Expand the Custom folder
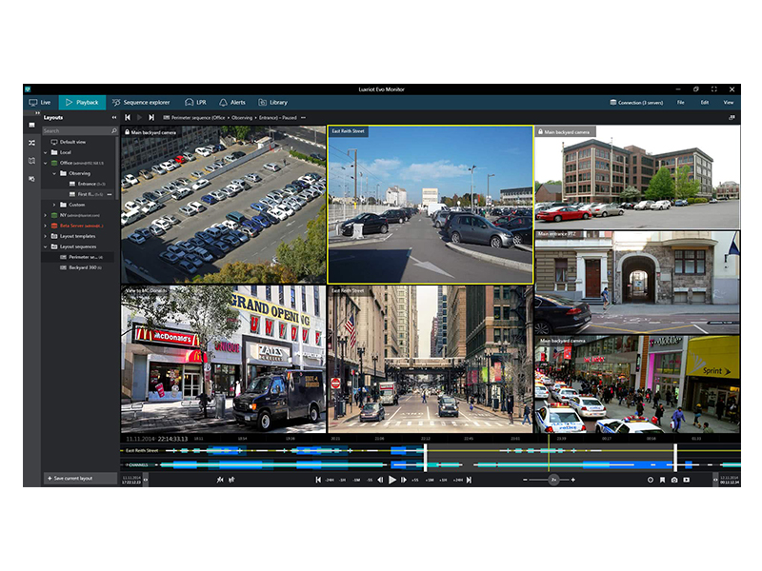762x571 pixels. (x=55, y=205)
